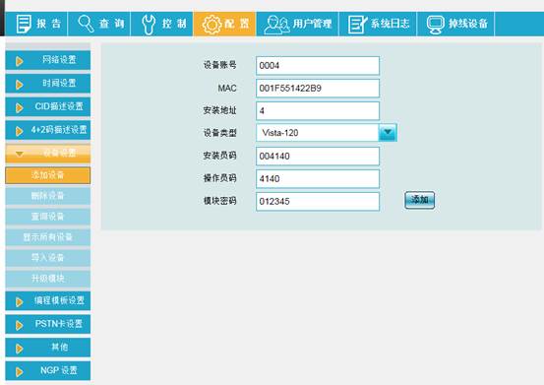Open the 设备类型 Vista-120 dropdown
The width and height of the screenshot is (544, 385).
[x=327, y=133]
